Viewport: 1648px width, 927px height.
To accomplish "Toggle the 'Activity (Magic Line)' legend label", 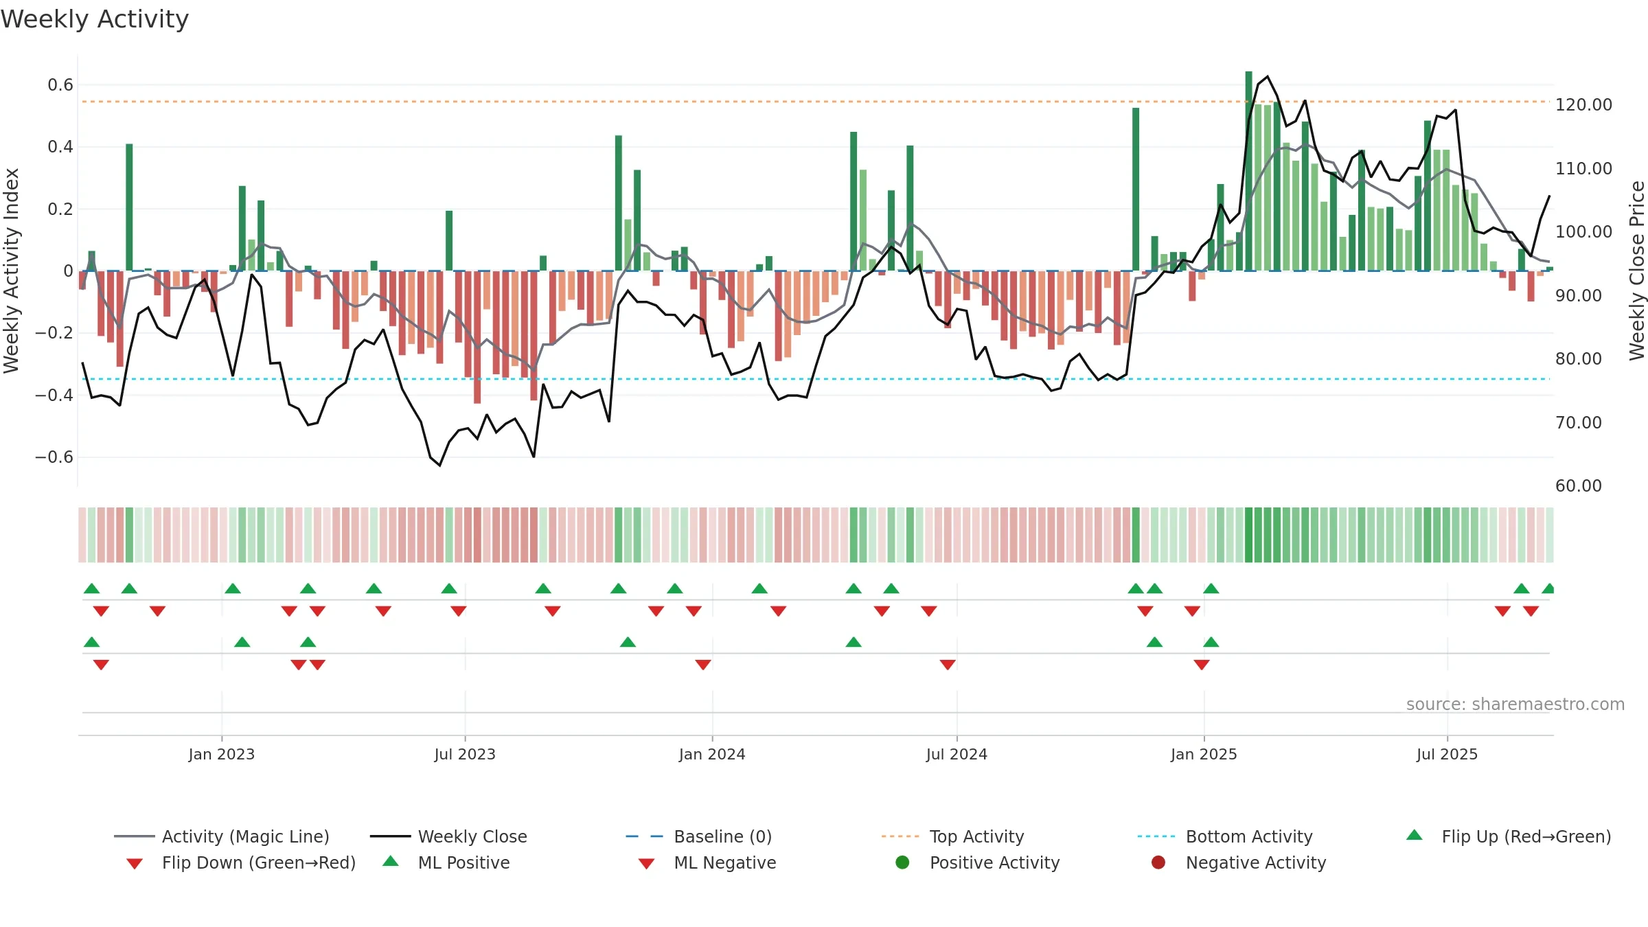I will point(246,836).
